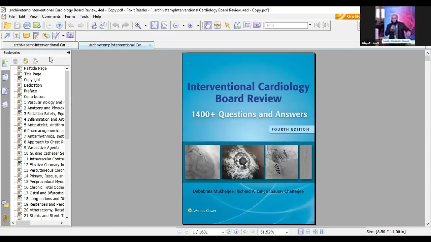This screenshot has width=431, height=242.
Task: Open the Comments menu
Action: point(51,16)
